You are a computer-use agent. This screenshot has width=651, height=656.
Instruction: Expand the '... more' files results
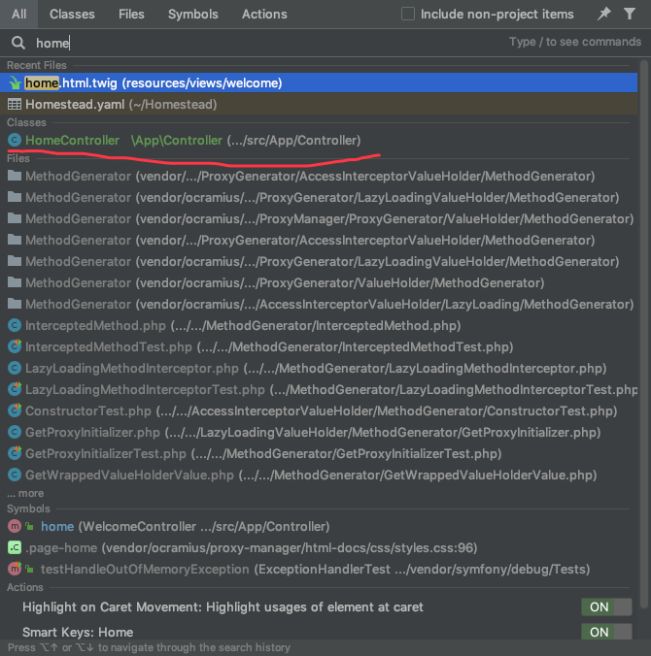click(25, 493)
